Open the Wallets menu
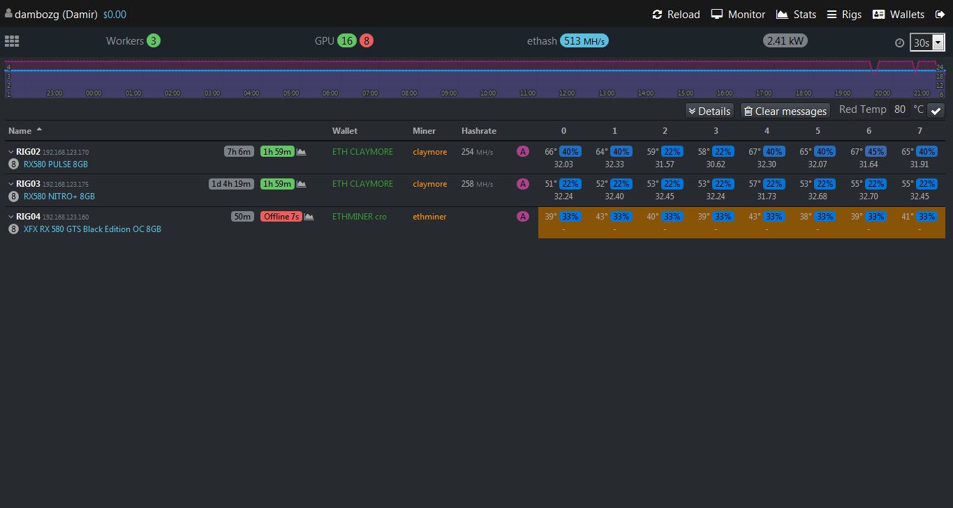This screenshot has height=508, width=953. [898, 15]
